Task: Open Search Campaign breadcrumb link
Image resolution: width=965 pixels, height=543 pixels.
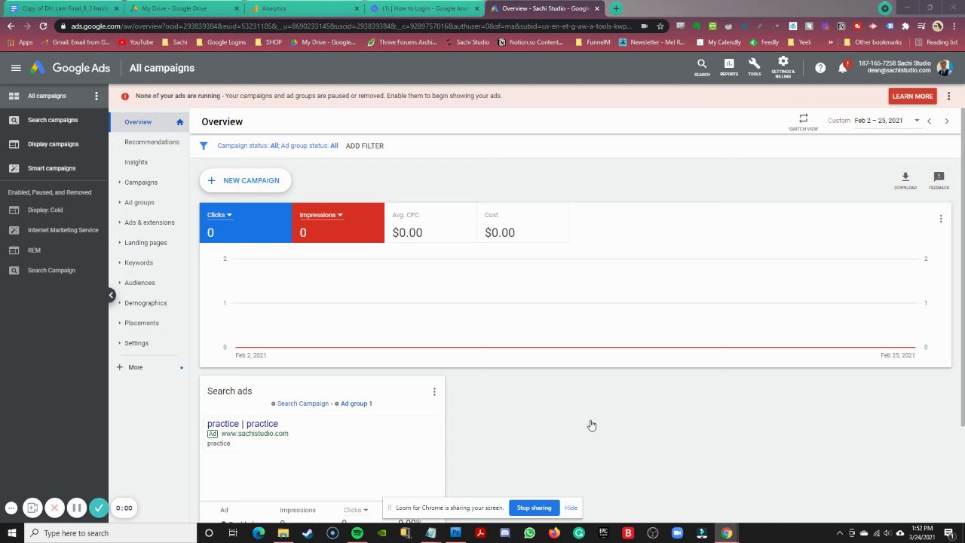Action: [302, 403]
